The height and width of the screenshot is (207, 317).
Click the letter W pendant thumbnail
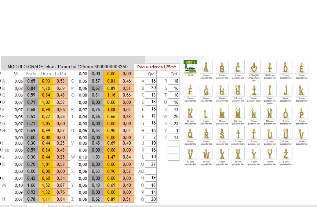[206, 153]
